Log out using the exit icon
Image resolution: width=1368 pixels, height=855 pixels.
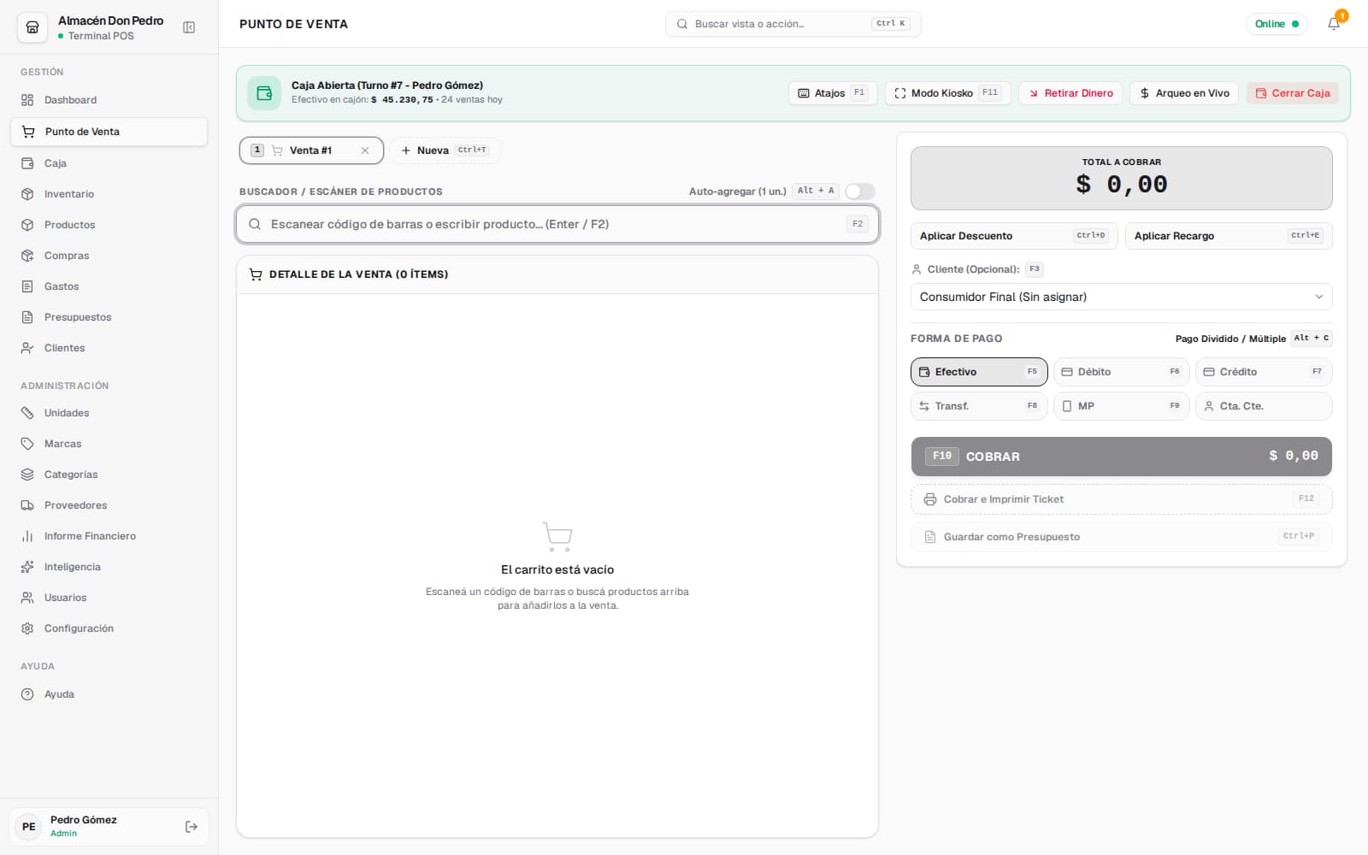click(x=192, y=827)
